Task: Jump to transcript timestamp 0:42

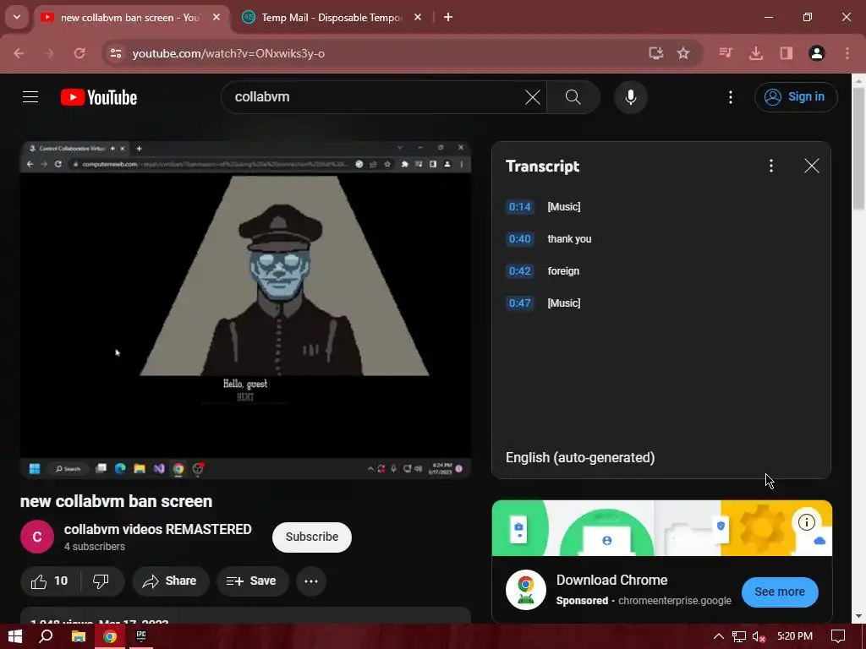Action: pyautogui.click(x=519, y=270)
